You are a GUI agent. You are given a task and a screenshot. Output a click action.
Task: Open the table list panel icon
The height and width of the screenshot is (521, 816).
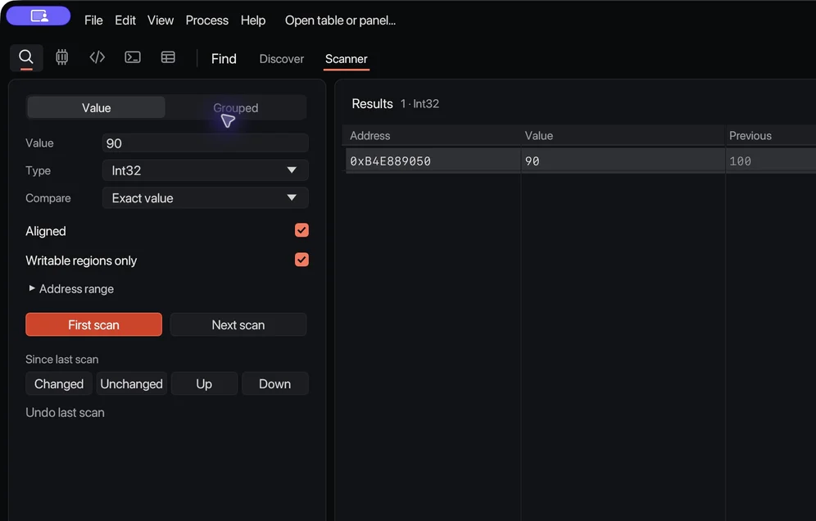point(168,57)
